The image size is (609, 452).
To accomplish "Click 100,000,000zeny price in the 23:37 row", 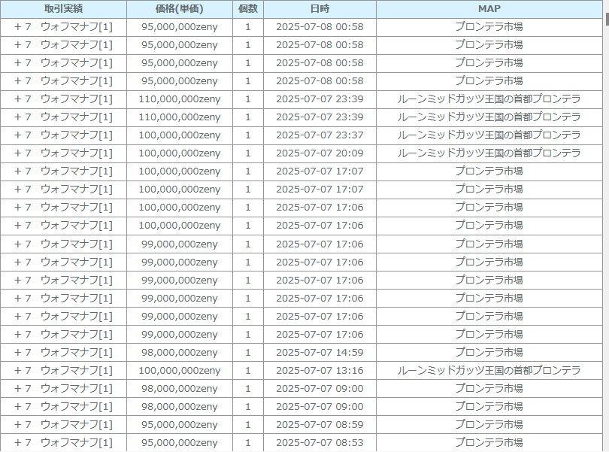I will [180, 135].
